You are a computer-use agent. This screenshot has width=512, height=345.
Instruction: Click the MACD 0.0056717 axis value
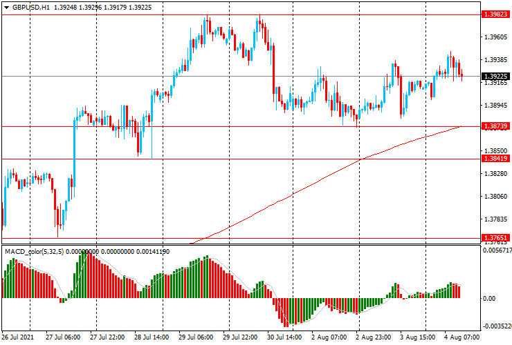497,250
